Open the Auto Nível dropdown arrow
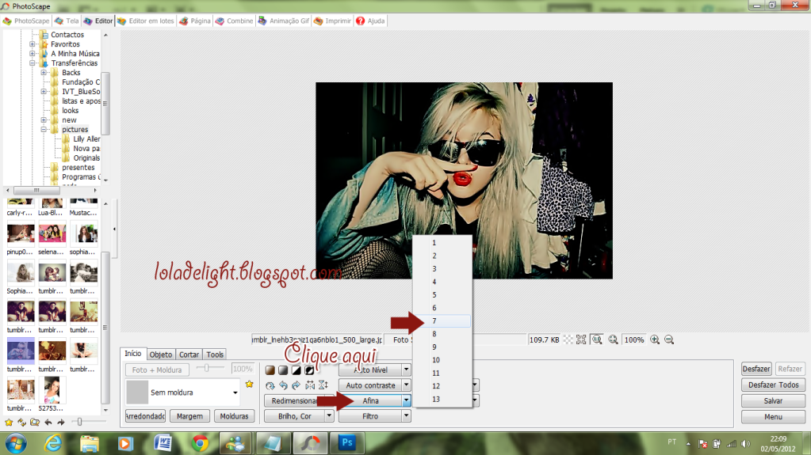 (407, 370)
